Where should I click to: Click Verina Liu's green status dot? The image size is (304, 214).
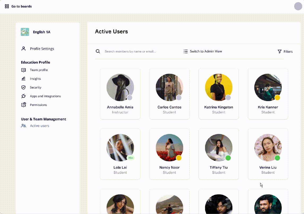pyautogui.click(x=277, y=158)
